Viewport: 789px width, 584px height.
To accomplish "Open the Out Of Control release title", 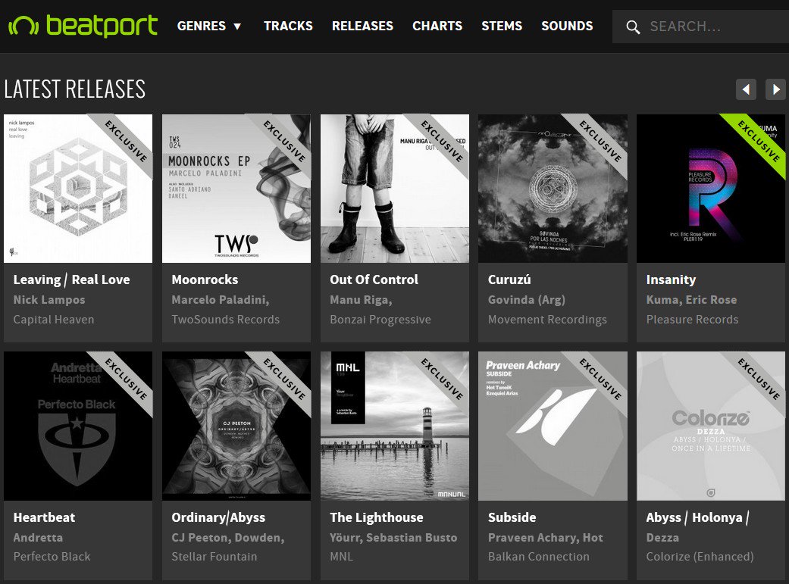I will (x=374, y=280).
